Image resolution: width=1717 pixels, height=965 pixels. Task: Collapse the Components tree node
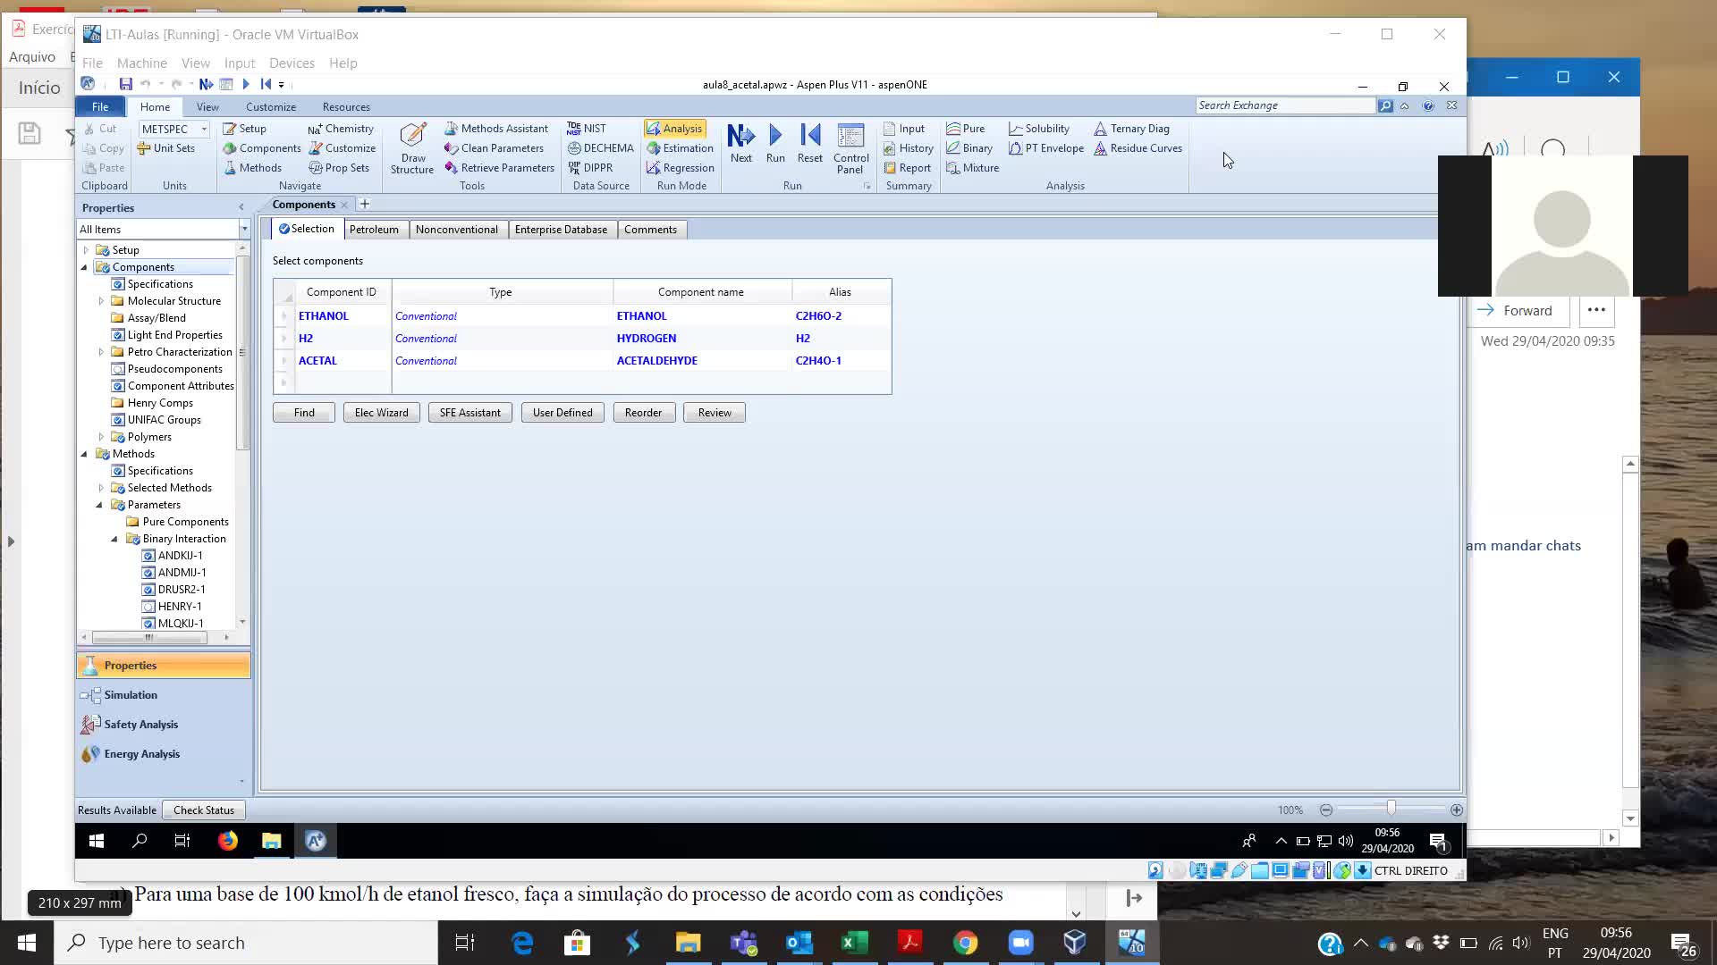click(85, 267)
